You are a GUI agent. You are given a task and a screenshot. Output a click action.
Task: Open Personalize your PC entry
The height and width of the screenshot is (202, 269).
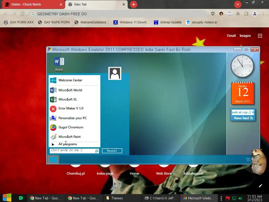(x=74, y=118)
